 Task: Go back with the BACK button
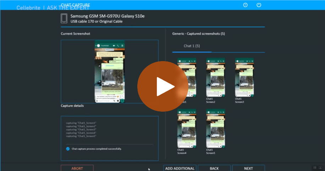click(214, 168)
